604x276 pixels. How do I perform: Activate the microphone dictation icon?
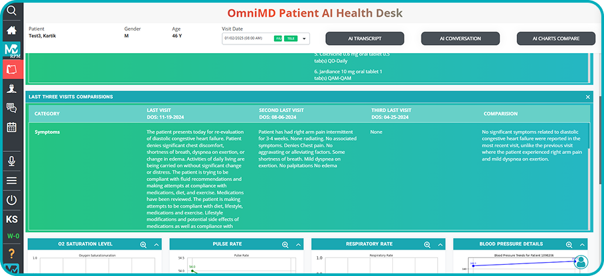coord(12,161)
